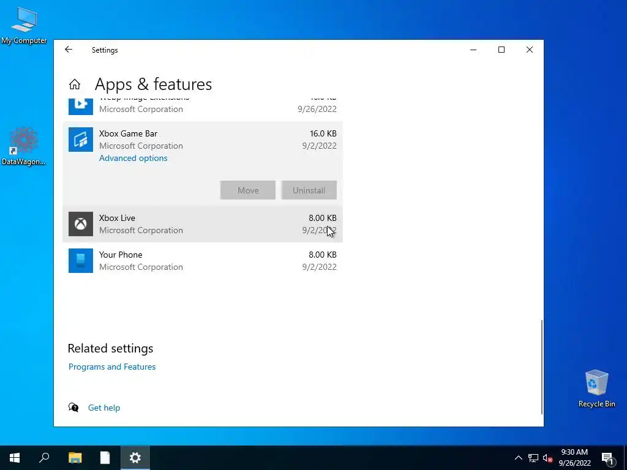
Task: Click the Related settings heading
Action: tap(110, 348)
